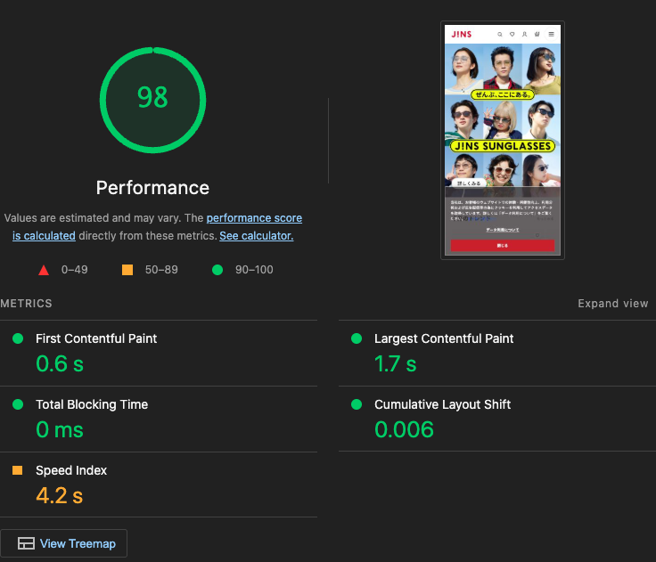Viewport: 656px width, 562px height.
Task: Click the green First Contentful Paint indicator
Action: 18,338
